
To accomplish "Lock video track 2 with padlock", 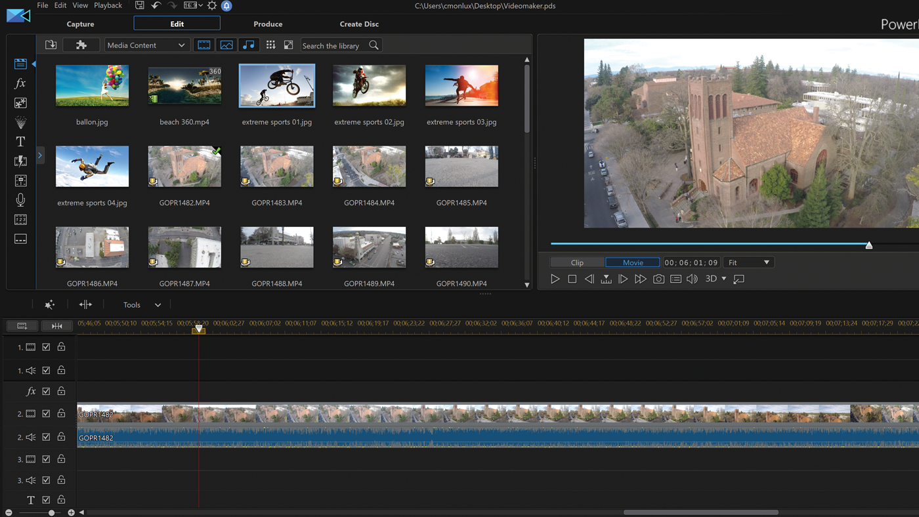I will pos(61,413).
